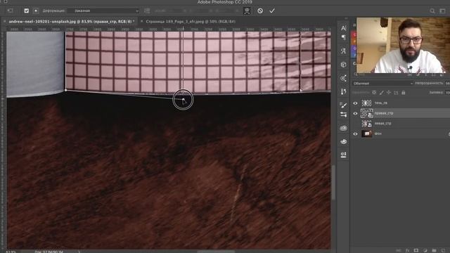Collapse the icon panel dock arrows
This screenshot has height=253, width=450.
(x=346, y=18)
